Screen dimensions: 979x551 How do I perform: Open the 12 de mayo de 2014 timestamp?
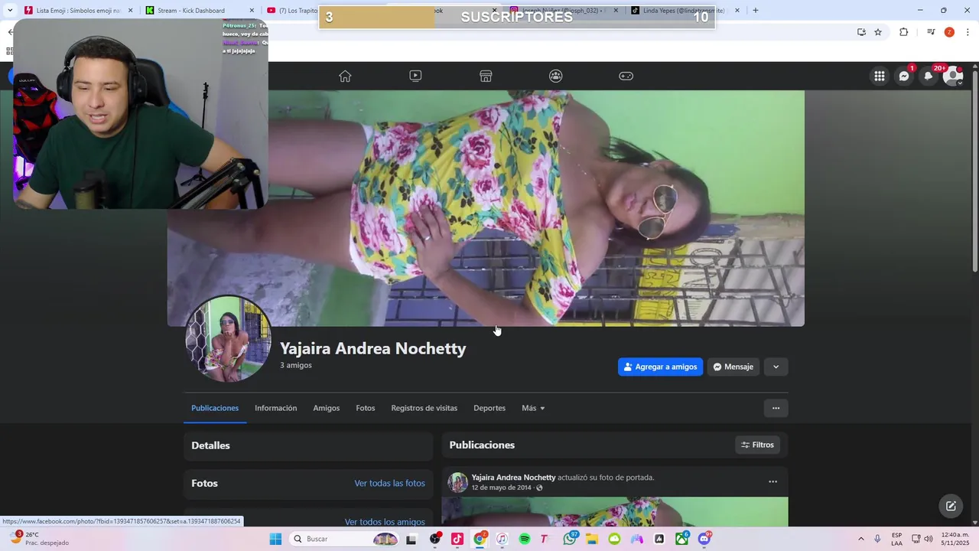tap(501, 487)
